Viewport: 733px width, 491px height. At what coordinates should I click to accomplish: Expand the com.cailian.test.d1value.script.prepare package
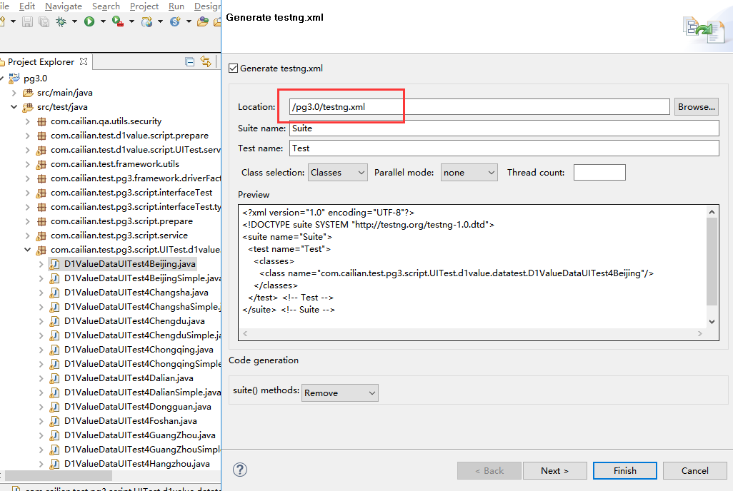click(x=28, y=136)
